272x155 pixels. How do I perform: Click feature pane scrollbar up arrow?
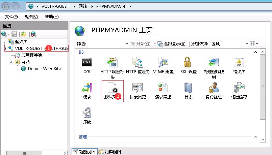(x=263, y=52)
